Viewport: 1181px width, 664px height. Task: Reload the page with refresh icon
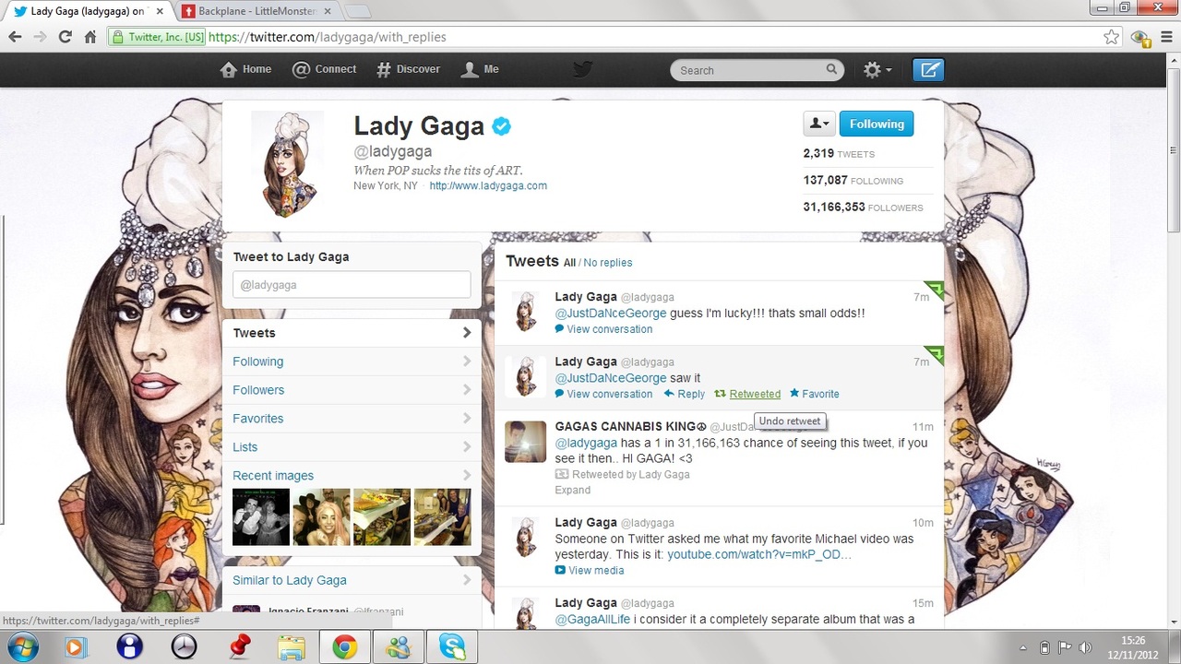pyautogui.click(x=65, y=37)
